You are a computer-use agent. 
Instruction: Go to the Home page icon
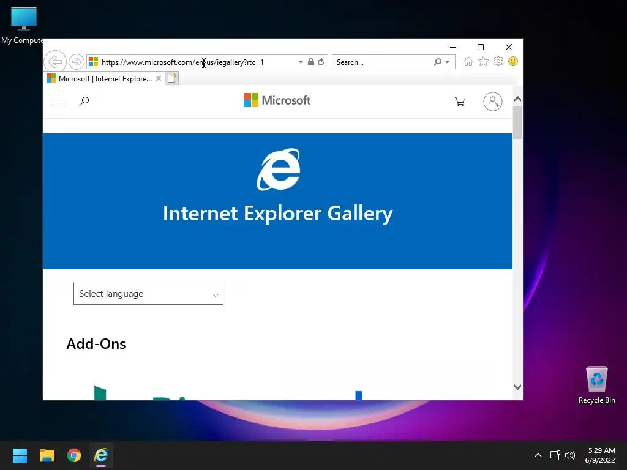(x=468, y=62)
